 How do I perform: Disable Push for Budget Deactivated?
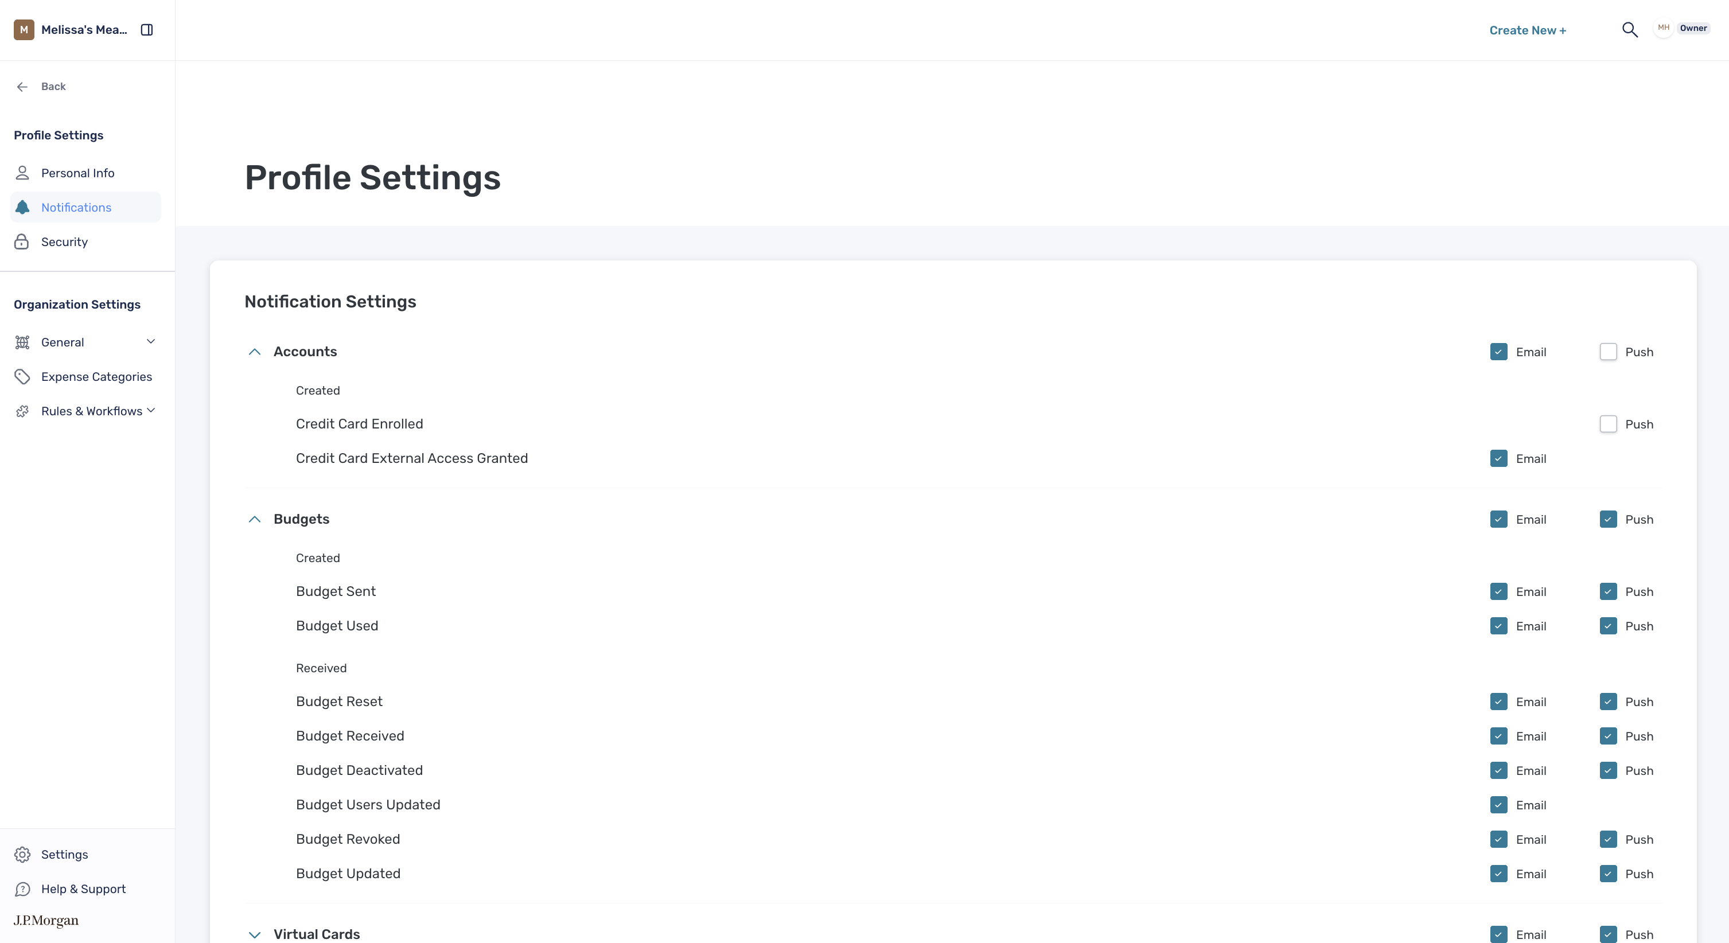click(1608, 770)
